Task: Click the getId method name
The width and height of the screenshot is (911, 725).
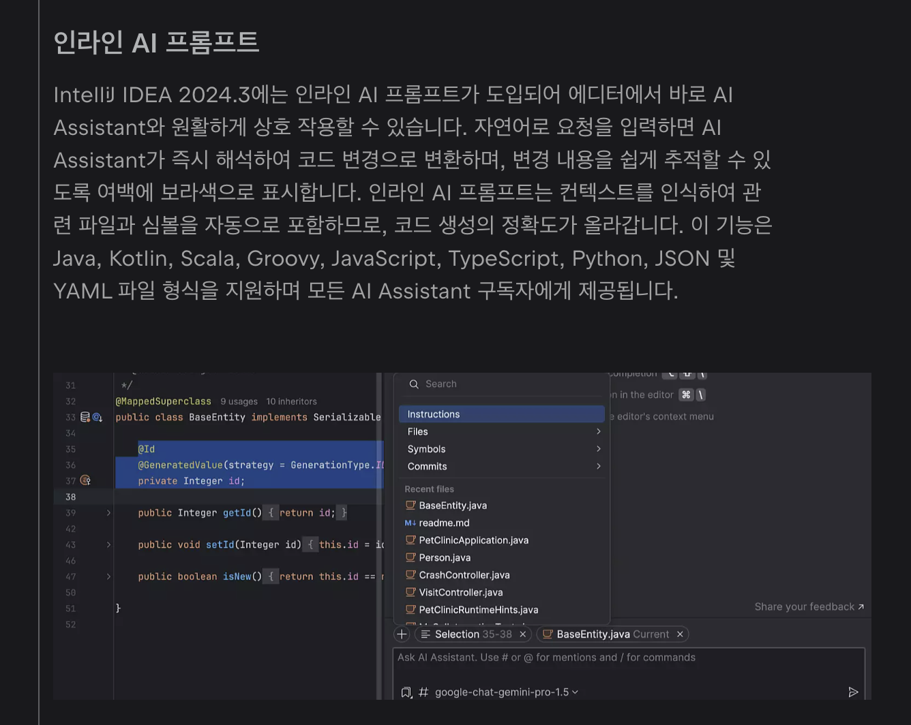Action: tap(237, 513)
